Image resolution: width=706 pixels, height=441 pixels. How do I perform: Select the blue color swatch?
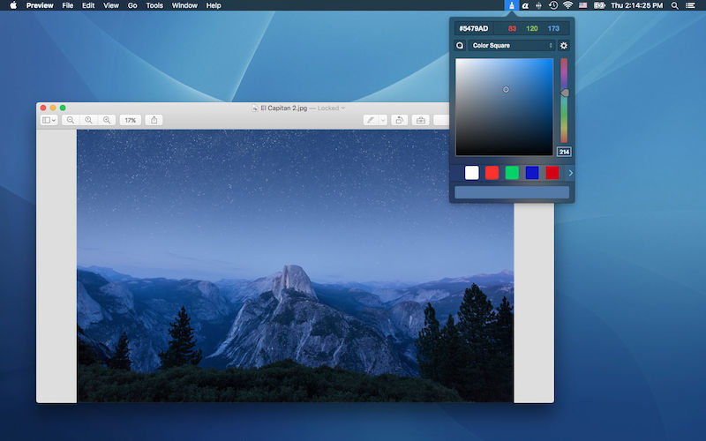pyautogui.click(x=532, y=173)
